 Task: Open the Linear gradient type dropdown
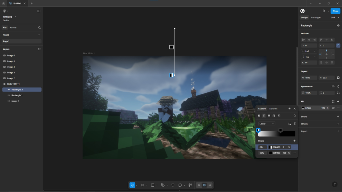coord(267,124)
